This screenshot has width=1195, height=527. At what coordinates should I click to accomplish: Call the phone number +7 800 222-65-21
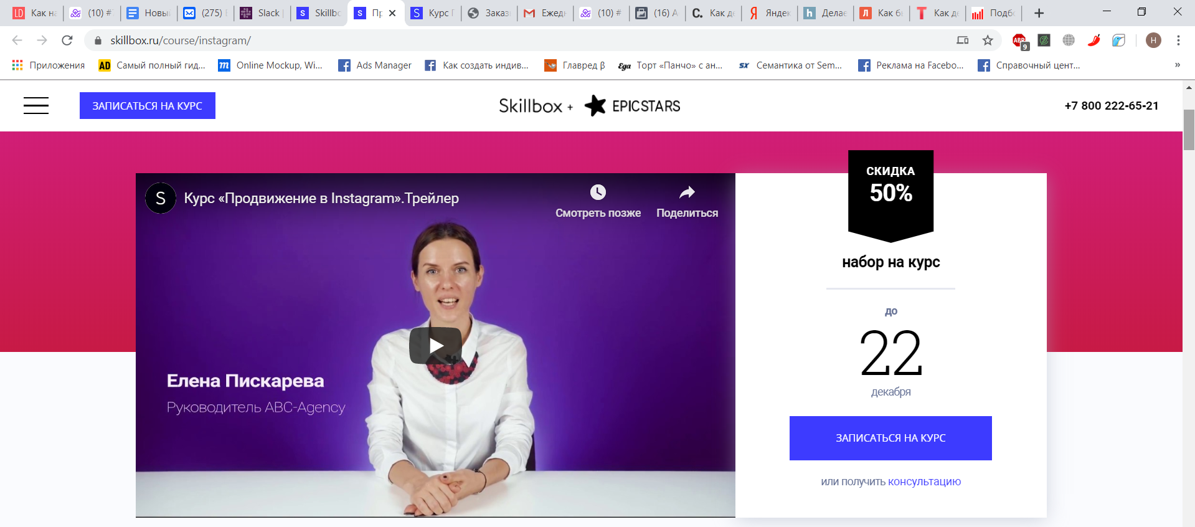tap(1112, 106)
